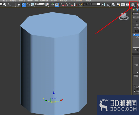Activate Select and Manipulate tool

click(52, 5)
